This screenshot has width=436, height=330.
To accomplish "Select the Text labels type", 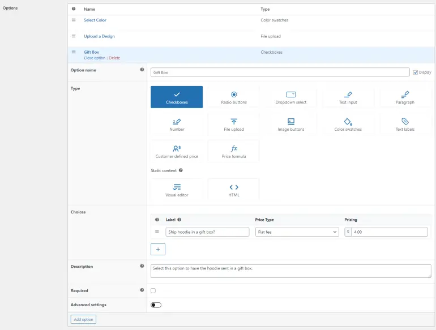I will tap(405, 124).
